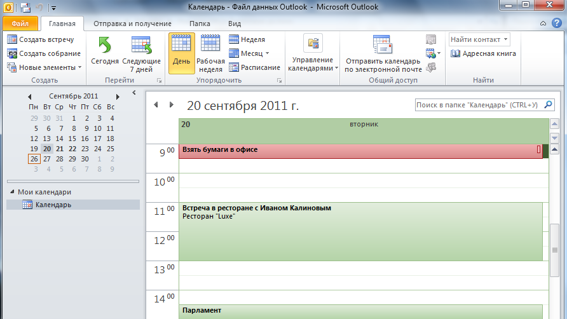Click the 20 вторник day header
Screen dimensions: 567x319
(x=364, y=131)
